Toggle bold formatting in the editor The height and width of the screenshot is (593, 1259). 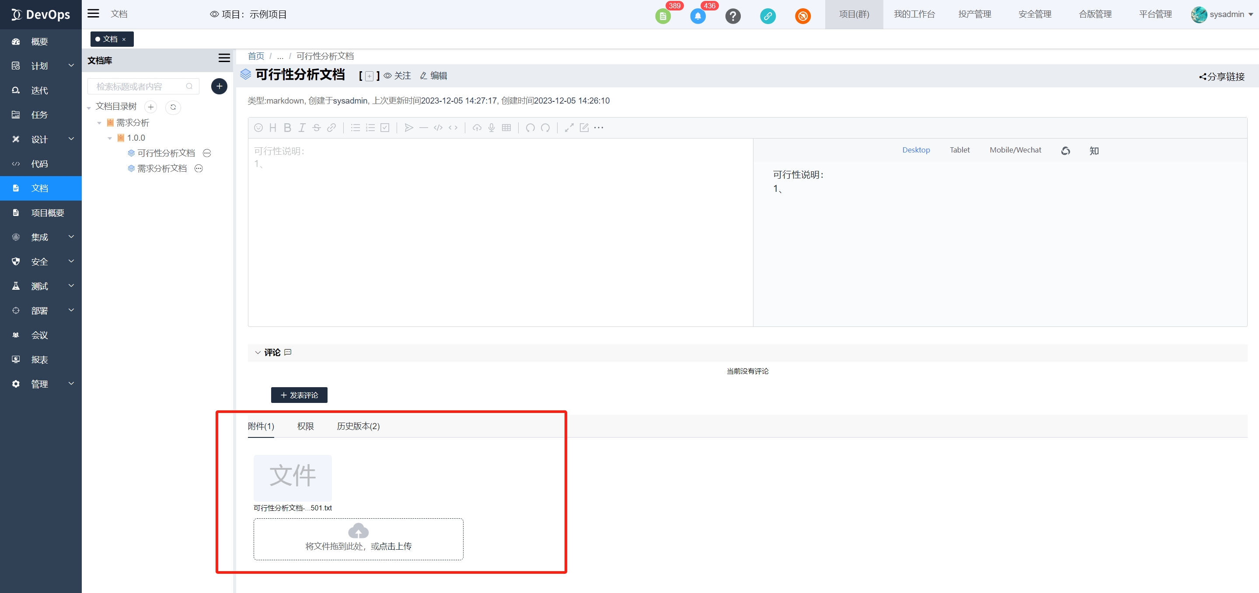coord(287,128)
